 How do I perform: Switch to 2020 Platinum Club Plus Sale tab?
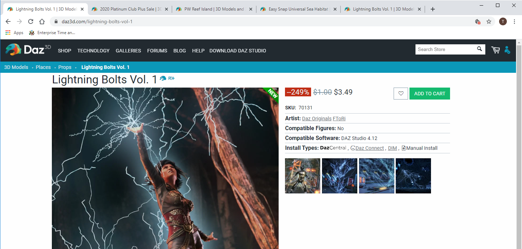[129, 9]
